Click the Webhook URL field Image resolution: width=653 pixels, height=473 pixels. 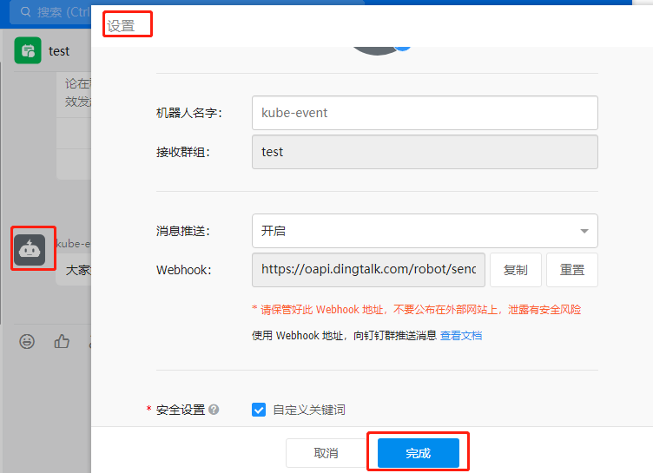tap(368, 270)
